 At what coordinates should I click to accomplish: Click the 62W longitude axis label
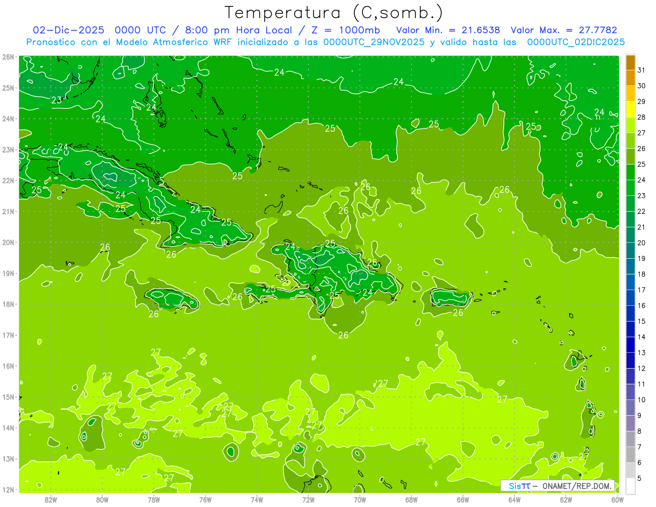(x=566, y=499)
